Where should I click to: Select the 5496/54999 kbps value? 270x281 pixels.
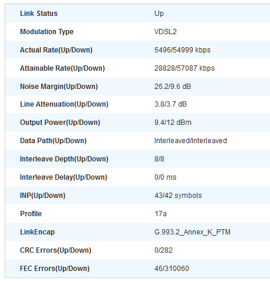coord(182,50)
